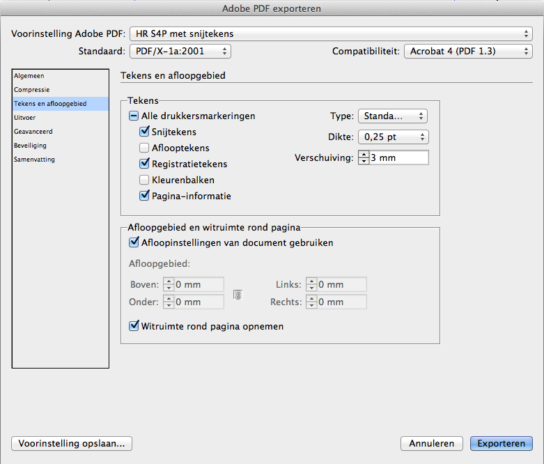Select Compressie in the sidebar list

61,90
